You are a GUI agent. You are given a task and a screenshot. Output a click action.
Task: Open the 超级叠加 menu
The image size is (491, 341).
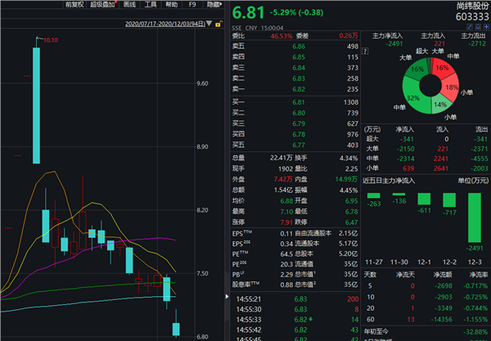click(103, 4)
